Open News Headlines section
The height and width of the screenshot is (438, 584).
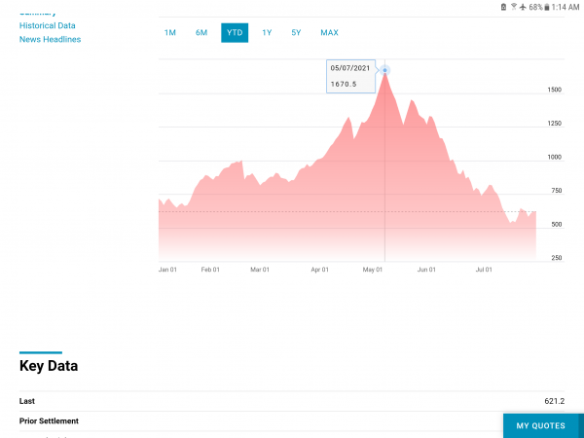[50, 39]
